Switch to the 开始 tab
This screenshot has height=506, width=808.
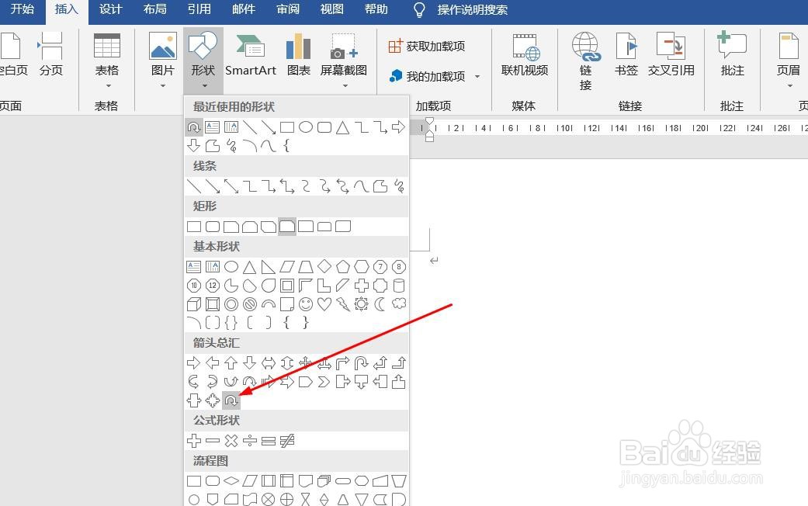[x=23, y=9]
